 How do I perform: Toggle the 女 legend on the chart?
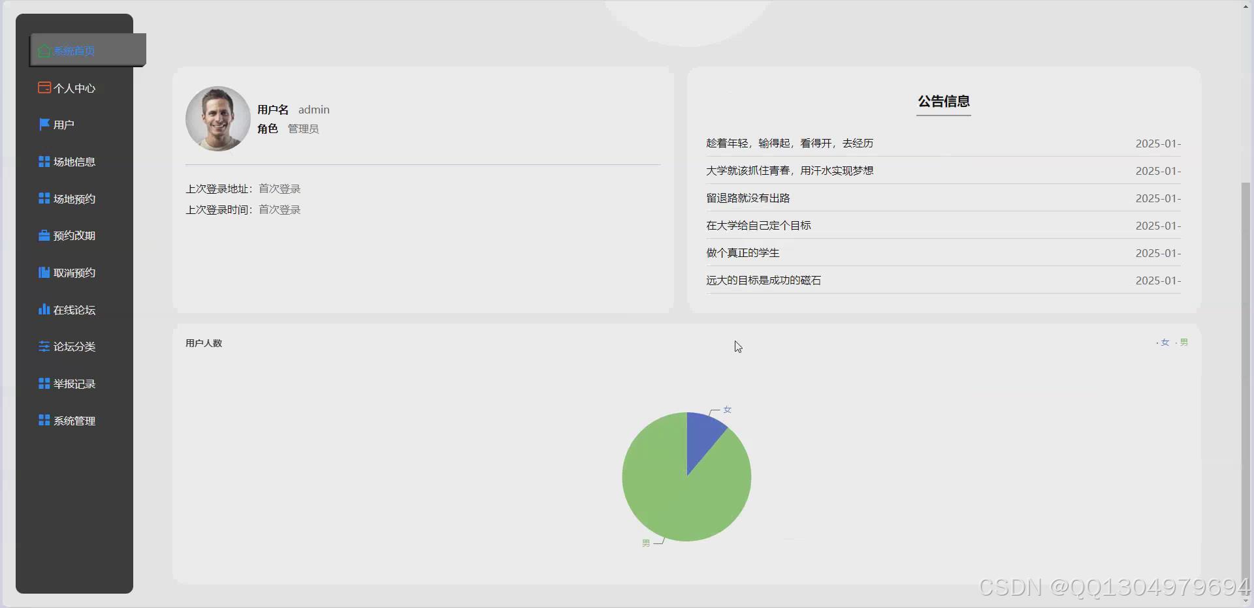pyautogui.click(x=1164, y=341)
